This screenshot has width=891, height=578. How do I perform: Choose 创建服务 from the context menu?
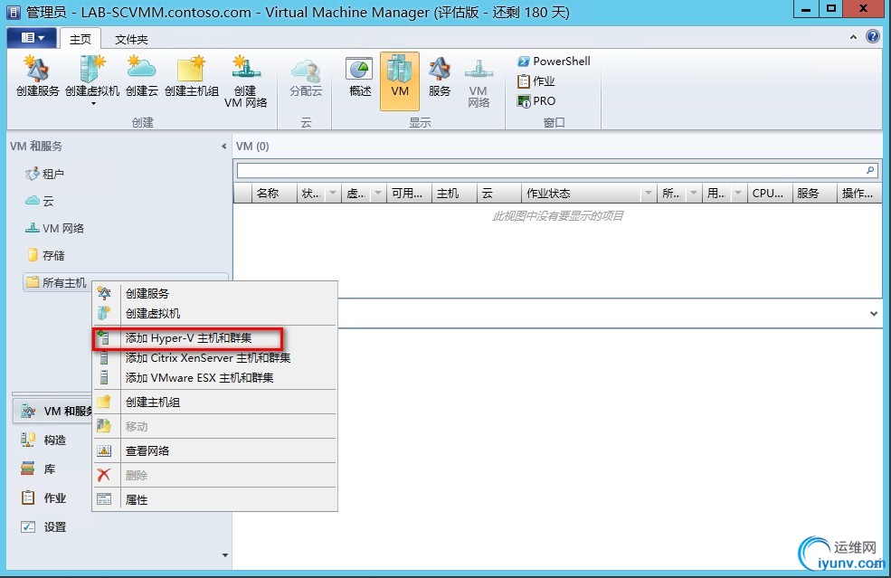point(214,293)
